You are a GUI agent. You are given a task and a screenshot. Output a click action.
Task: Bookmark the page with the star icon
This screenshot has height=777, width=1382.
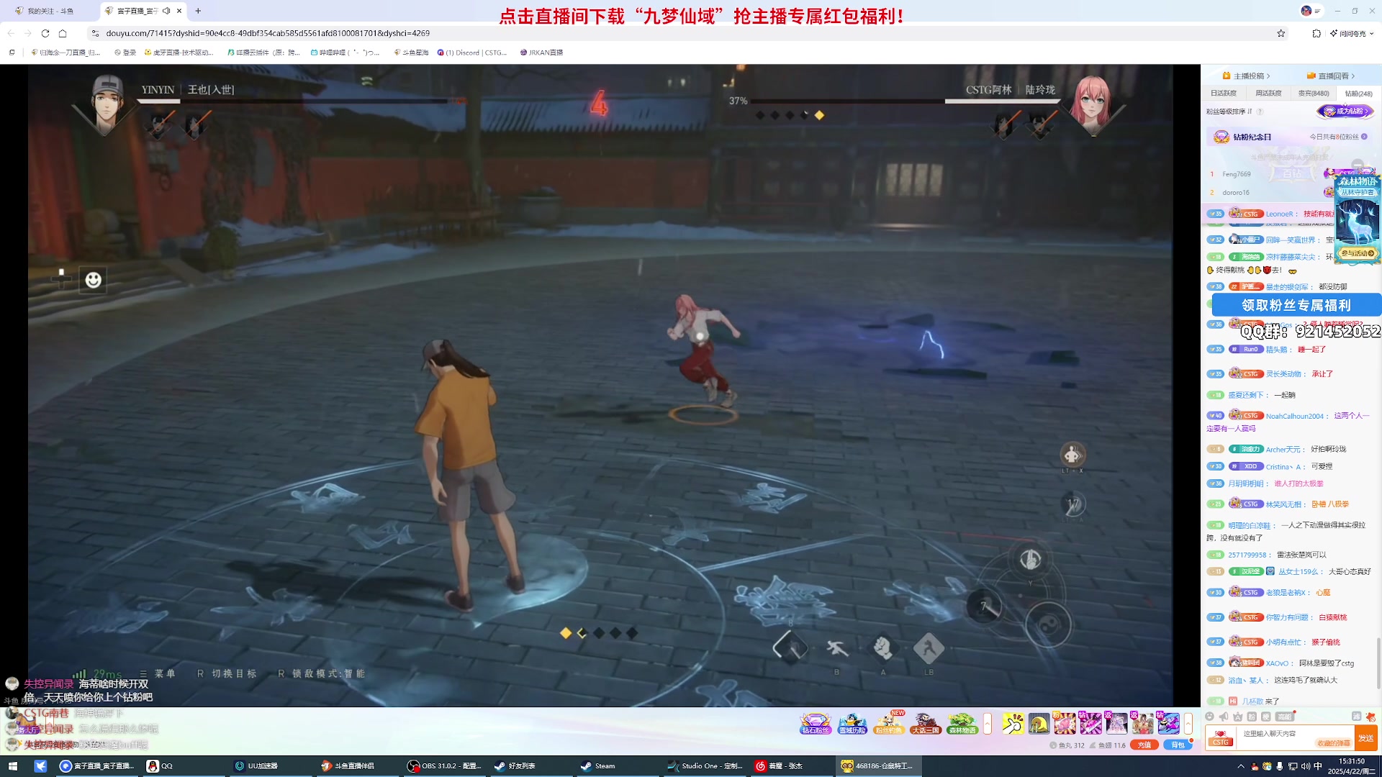[1281, 33]
